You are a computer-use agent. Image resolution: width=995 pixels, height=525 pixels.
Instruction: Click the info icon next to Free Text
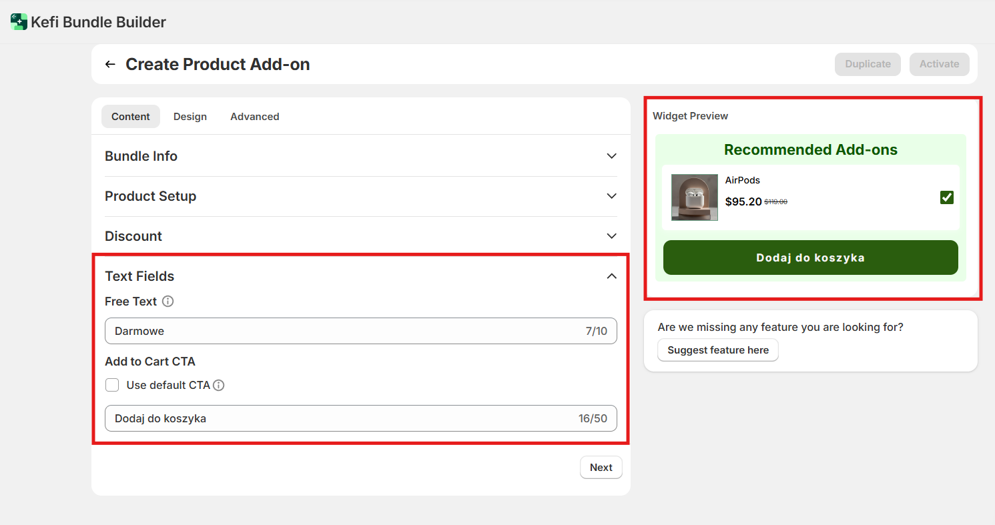coord(168,302)
